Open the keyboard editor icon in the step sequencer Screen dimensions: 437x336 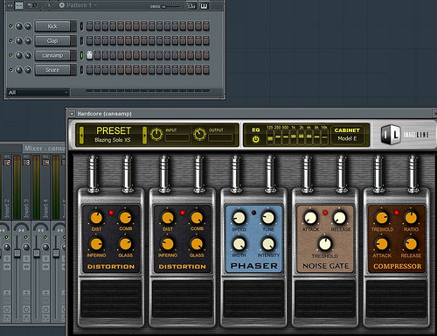tap(204, 5)
